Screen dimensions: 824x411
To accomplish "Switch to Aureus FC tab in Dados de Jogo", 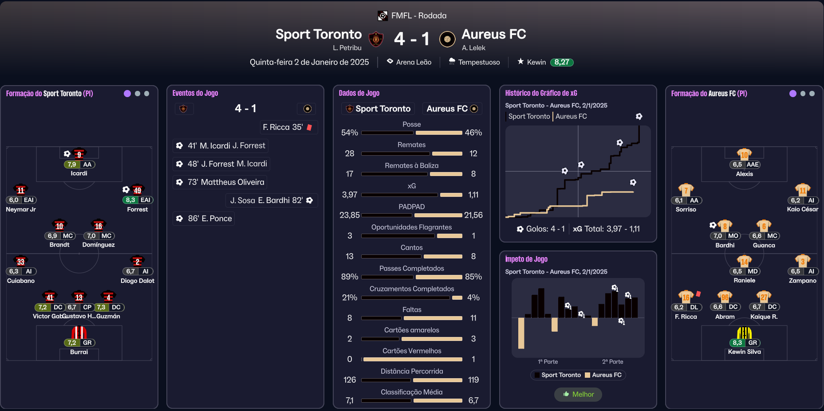I will coord(451,109).
